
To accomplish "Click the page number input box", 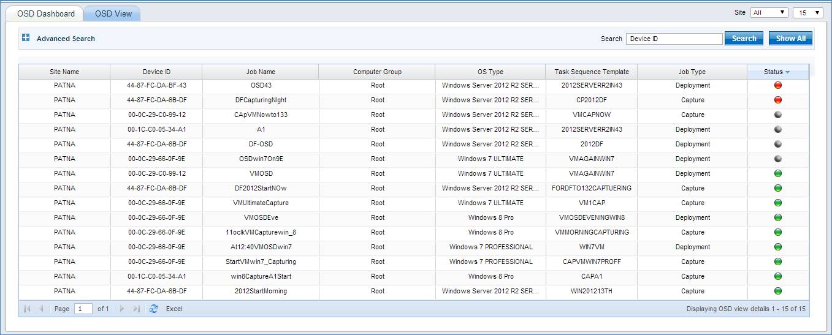I will tap(83, 309).
